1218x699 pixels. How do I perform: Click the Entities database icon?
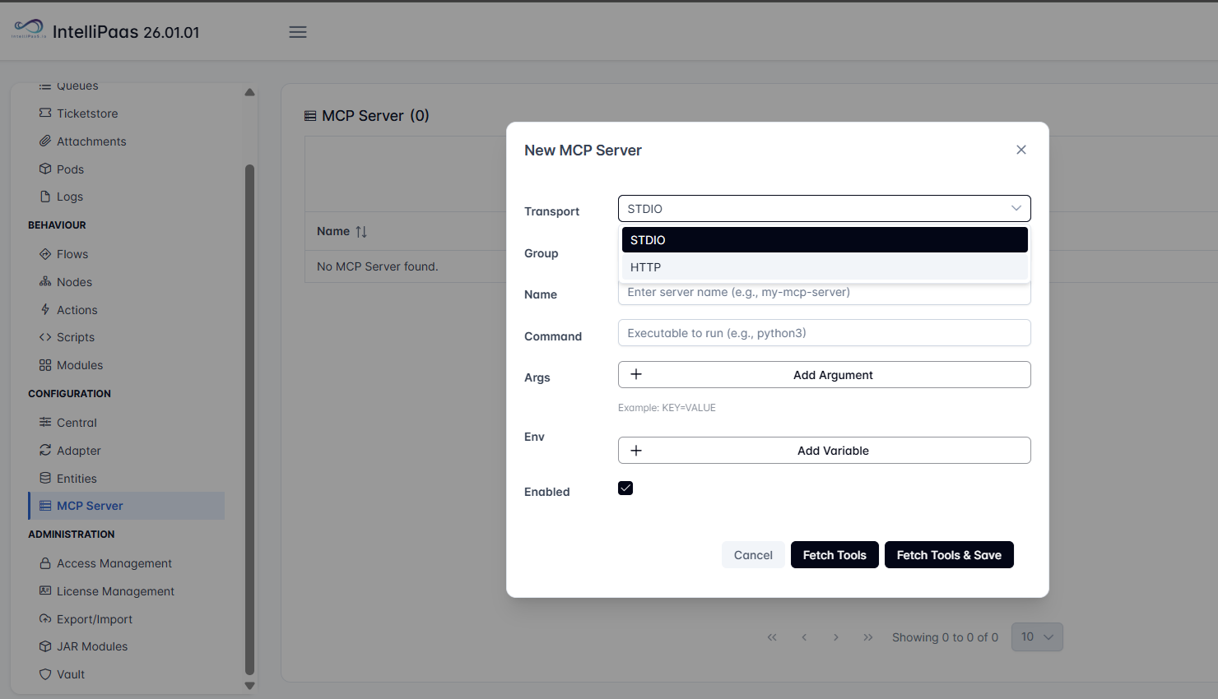(45, 478)
